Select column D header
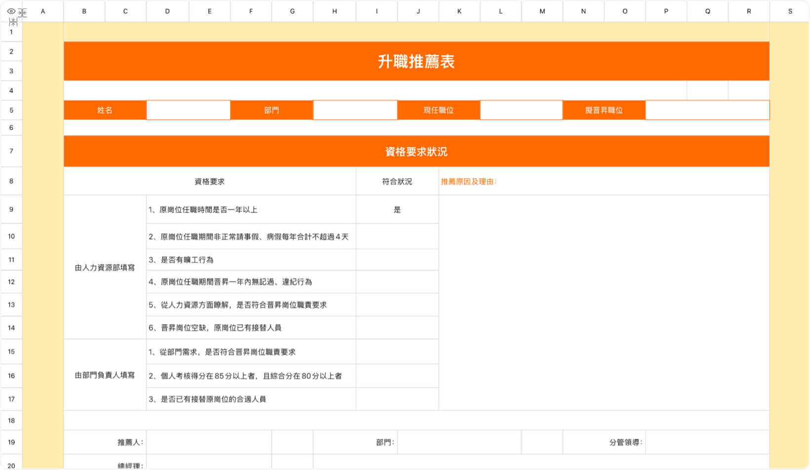 pyautogui.click(x=167, y=11)
